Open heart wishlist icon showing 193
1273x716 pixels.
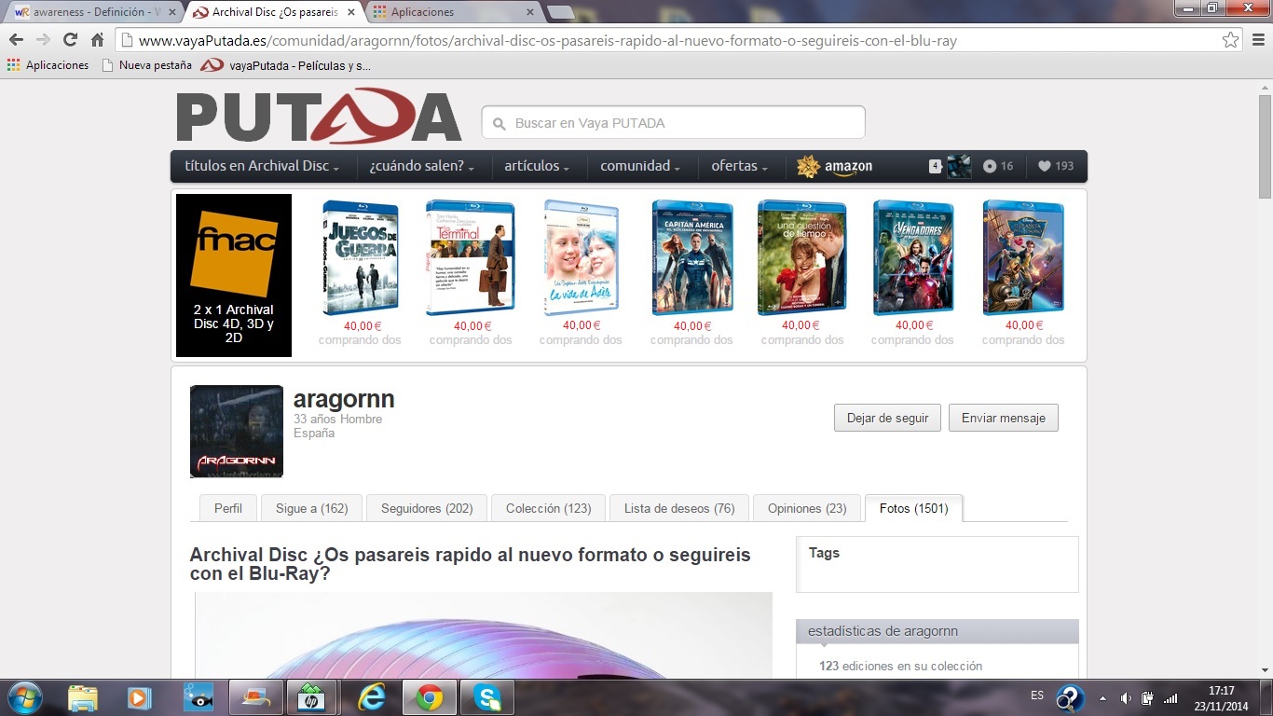click(x=1056, y=166)
